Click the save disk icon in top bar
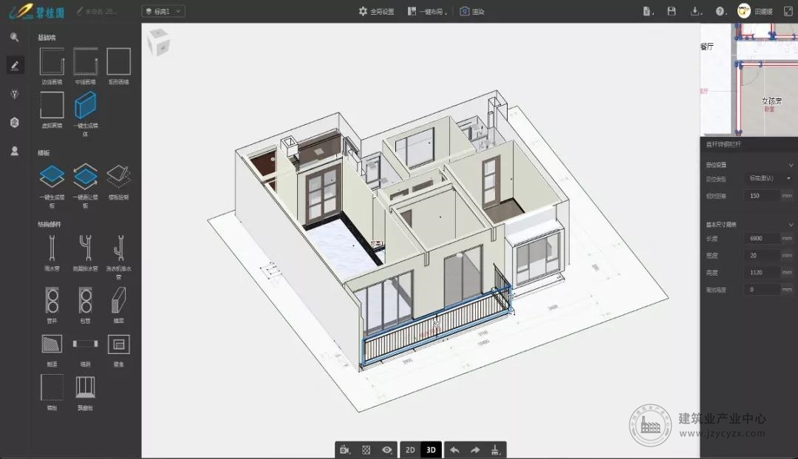This screenshot has height=459, width=798. point(671,11)
